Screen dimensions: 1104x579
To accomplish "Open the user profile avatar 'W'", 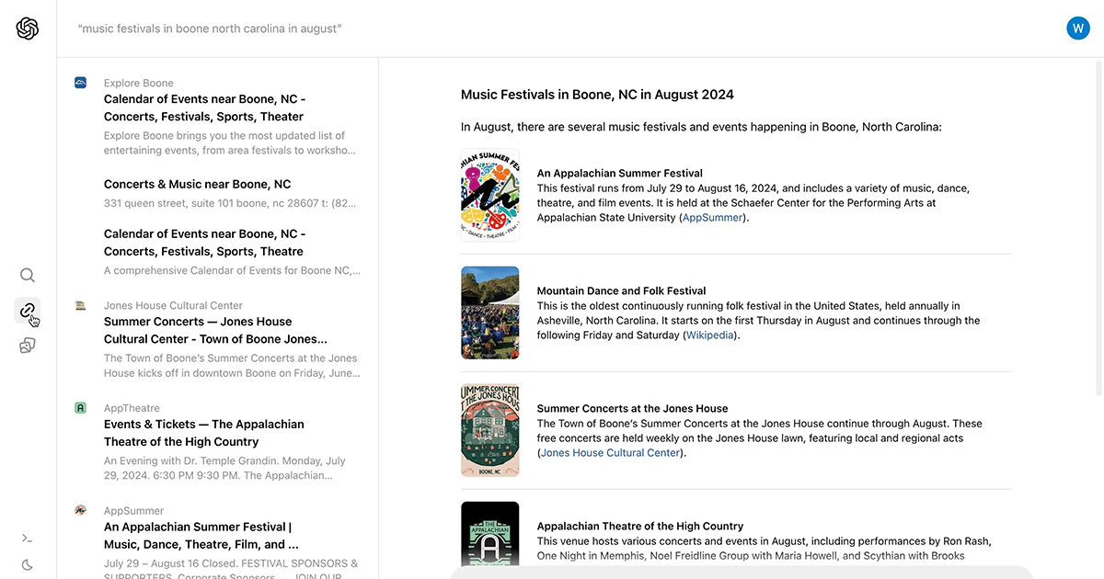I will pos(1077,28).
